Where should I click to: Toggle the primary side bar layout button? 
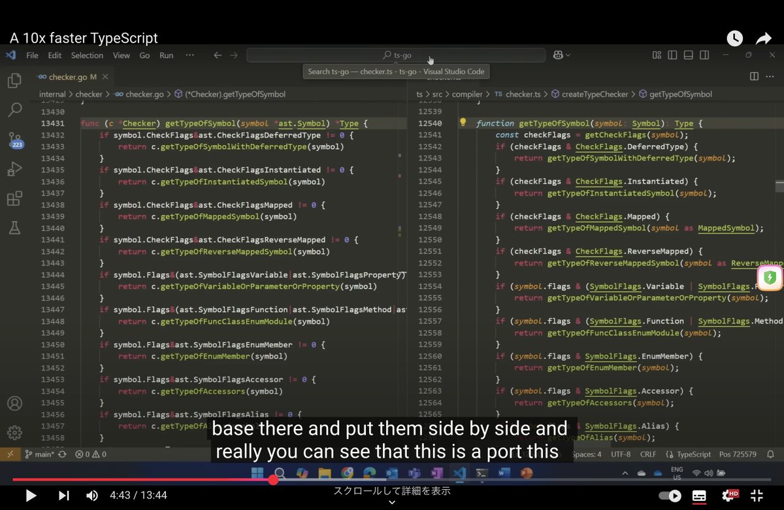pos(673,56)
